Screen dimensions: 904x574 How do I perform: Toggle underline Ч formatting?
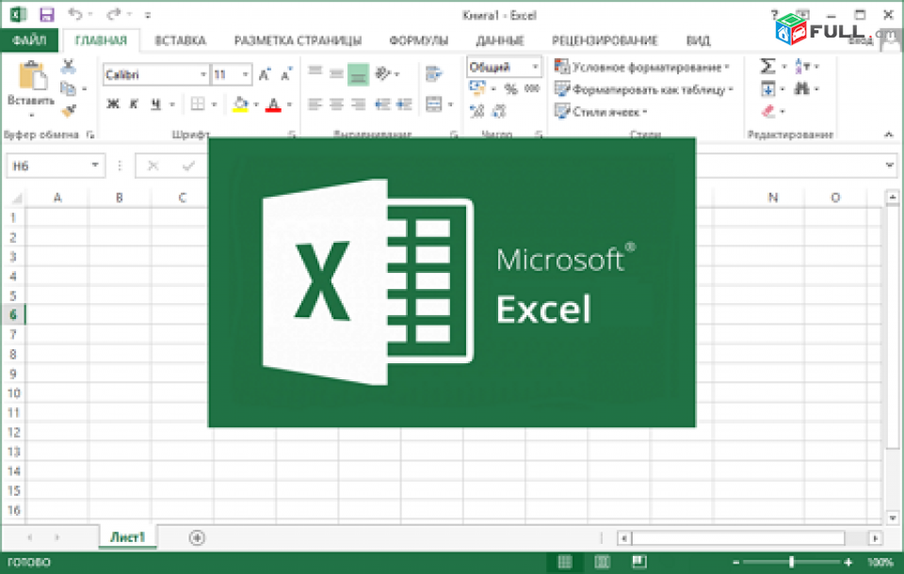155,104
